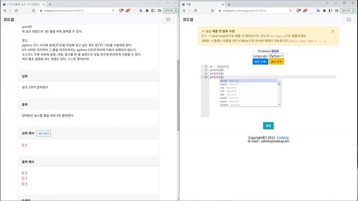Click the teal submit button below the editor
The height and width of the screenshot is (201, 358).
(x=268, y=126)
